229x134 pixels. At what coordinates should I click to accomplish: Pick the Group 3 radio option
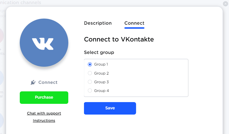click(x=90, y=82)
